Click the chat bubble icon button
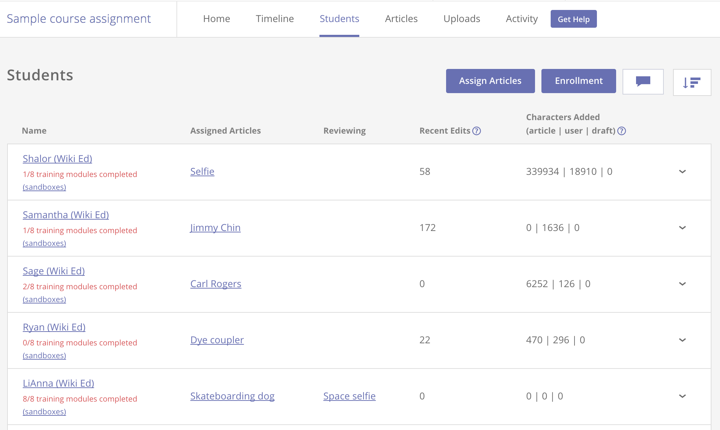This screenshot has height=430, width=720. 643,81
